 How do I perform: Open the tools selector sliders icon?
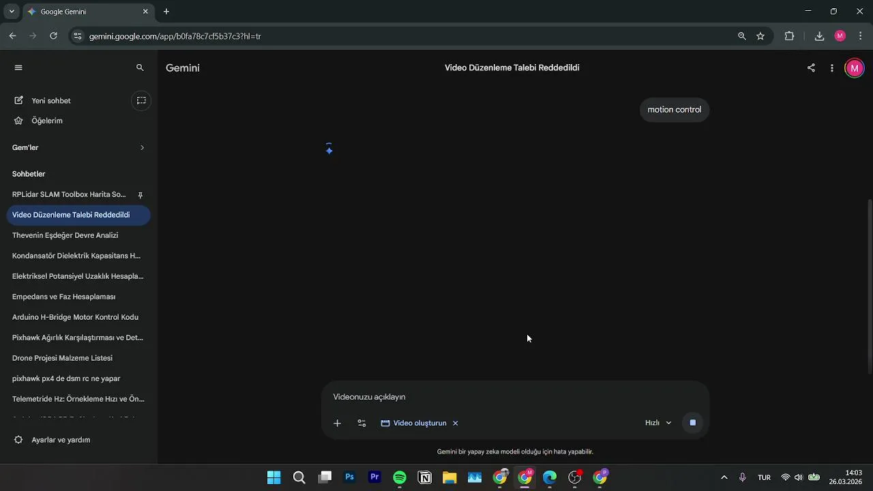(361, 423)
